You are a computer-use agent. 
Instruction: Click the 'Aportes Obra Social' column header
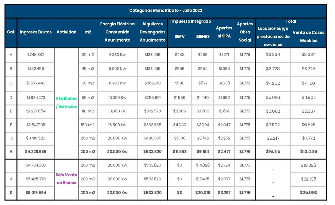coord(245,32)
